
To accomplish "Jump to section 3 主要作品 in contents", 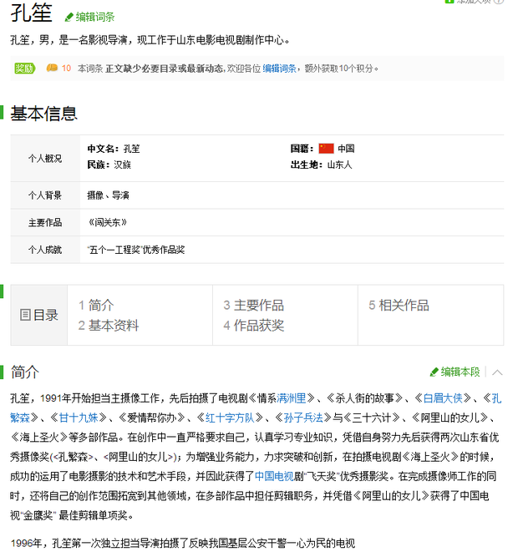I will click(x=254, y=305).
